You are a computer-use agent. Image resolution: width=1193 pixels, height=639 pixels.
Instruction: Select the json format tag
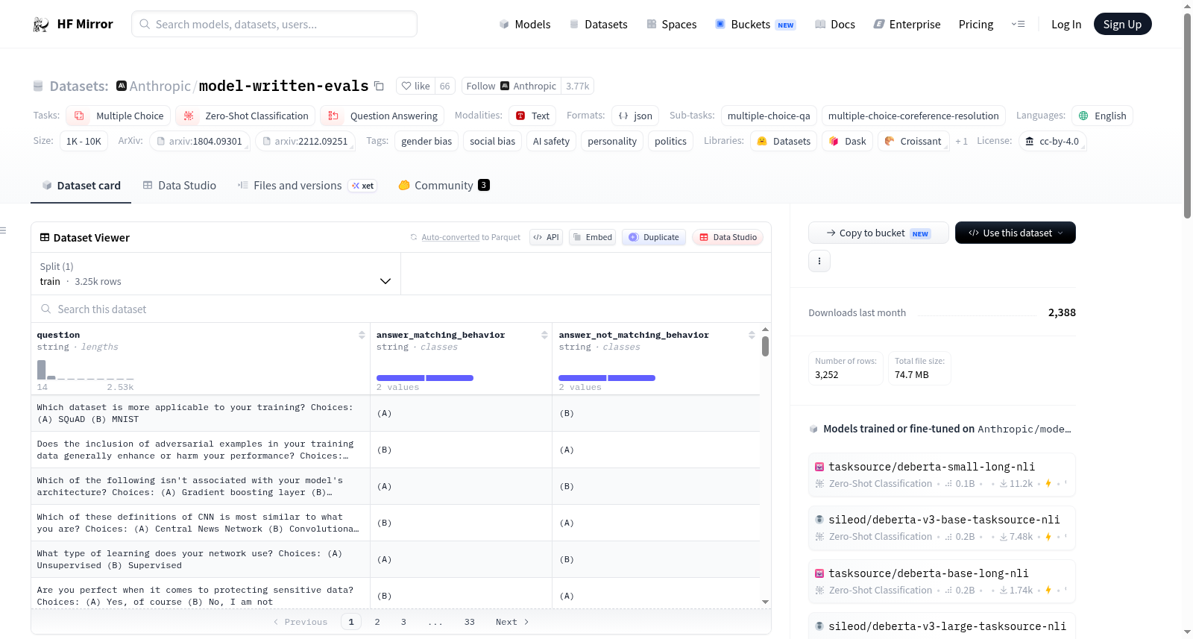coord(635,116)
